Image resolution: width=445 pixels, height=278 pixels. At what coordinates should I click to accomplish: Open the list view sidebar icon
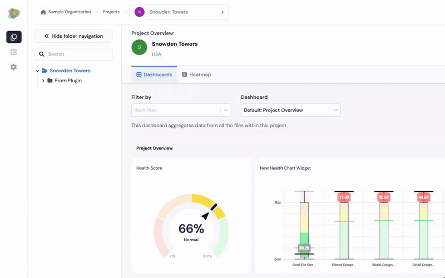click(13, 52)
